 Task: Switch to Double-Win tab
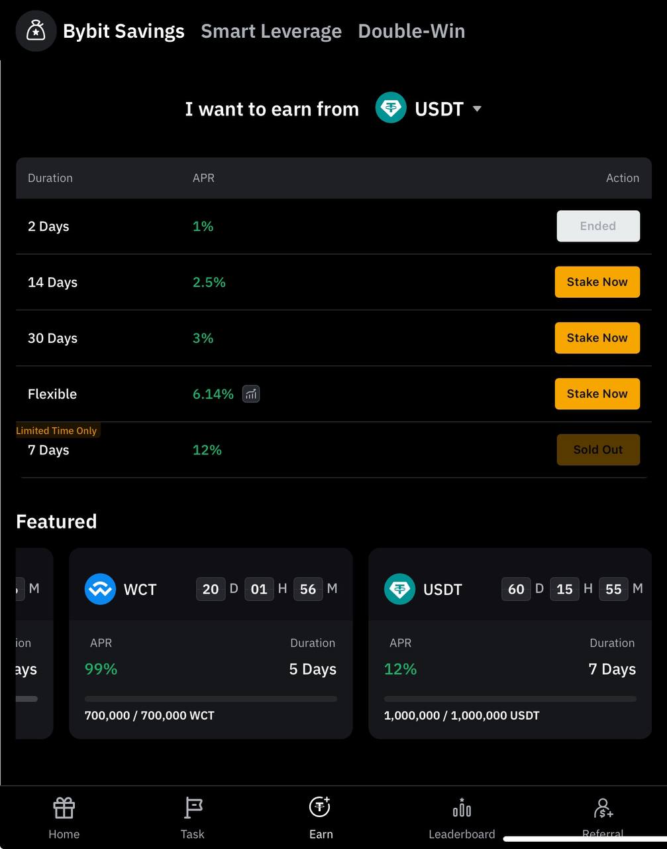point(411,31)
